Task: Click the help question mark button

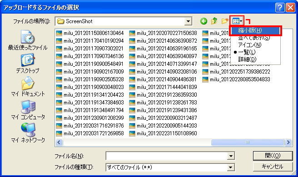Action: 280,8
